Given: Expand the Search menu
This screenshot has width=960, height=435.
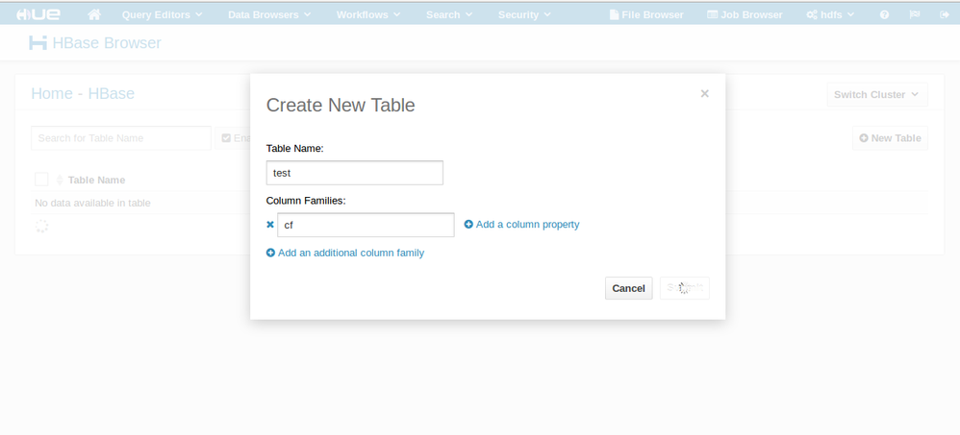Looking at the screenshot, I should tap(449, 14).
